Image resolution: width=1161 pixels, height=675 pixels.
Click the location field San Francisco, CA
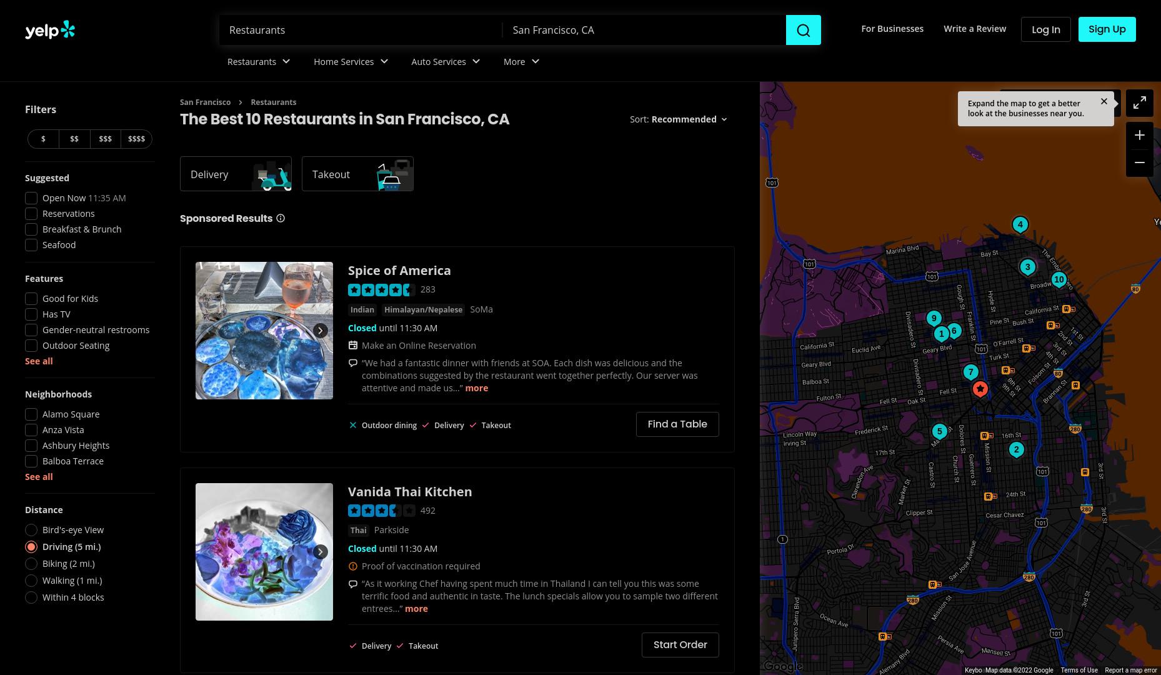coord(644,30)
